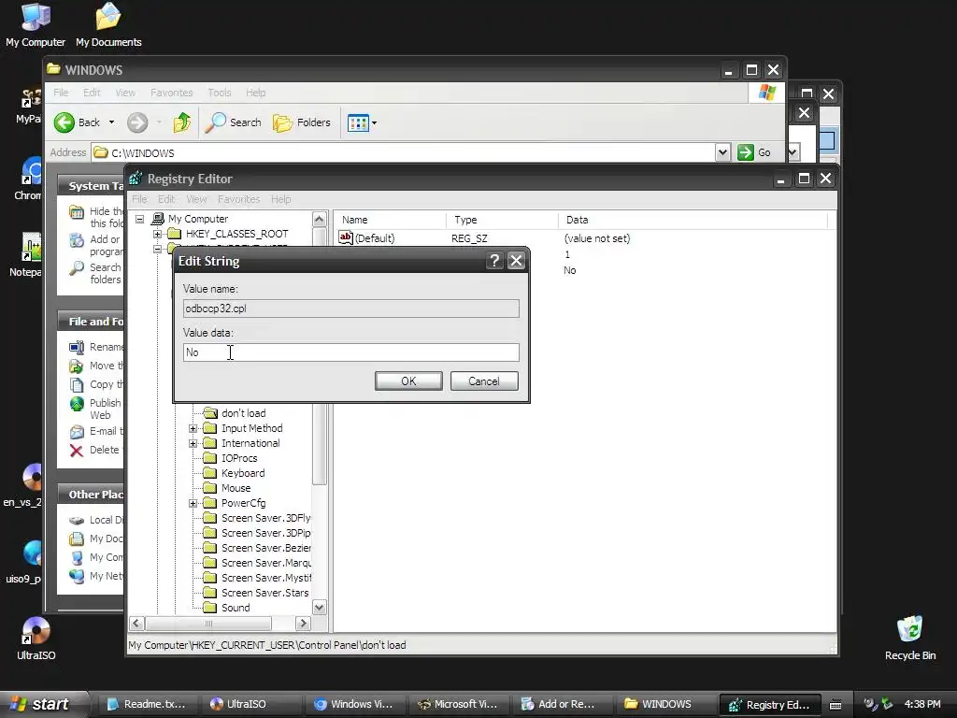Click the Value name field showing odbccp32.cpl
957x718 pixels.
[351, 309]
